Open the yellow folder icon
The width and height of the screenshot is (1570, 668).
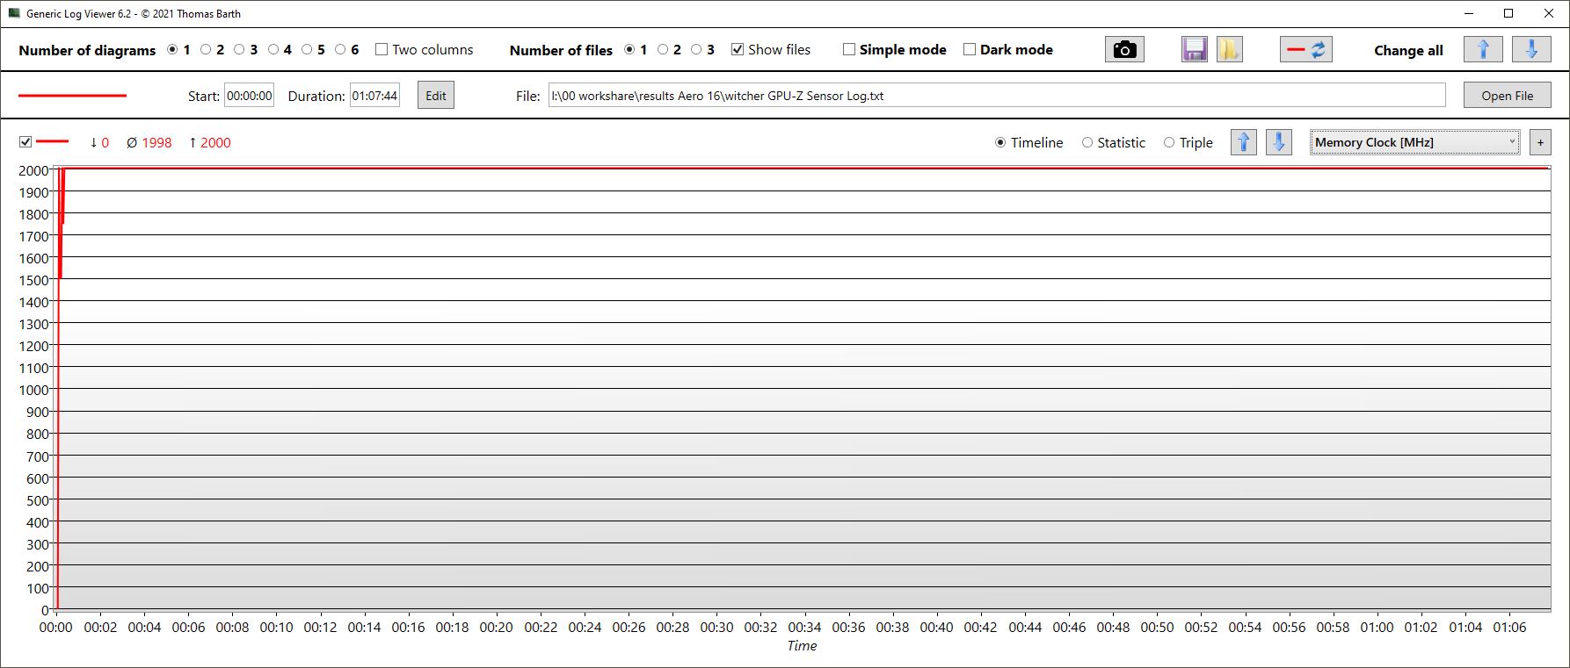pyautogui.click(x=1229, y=50)
